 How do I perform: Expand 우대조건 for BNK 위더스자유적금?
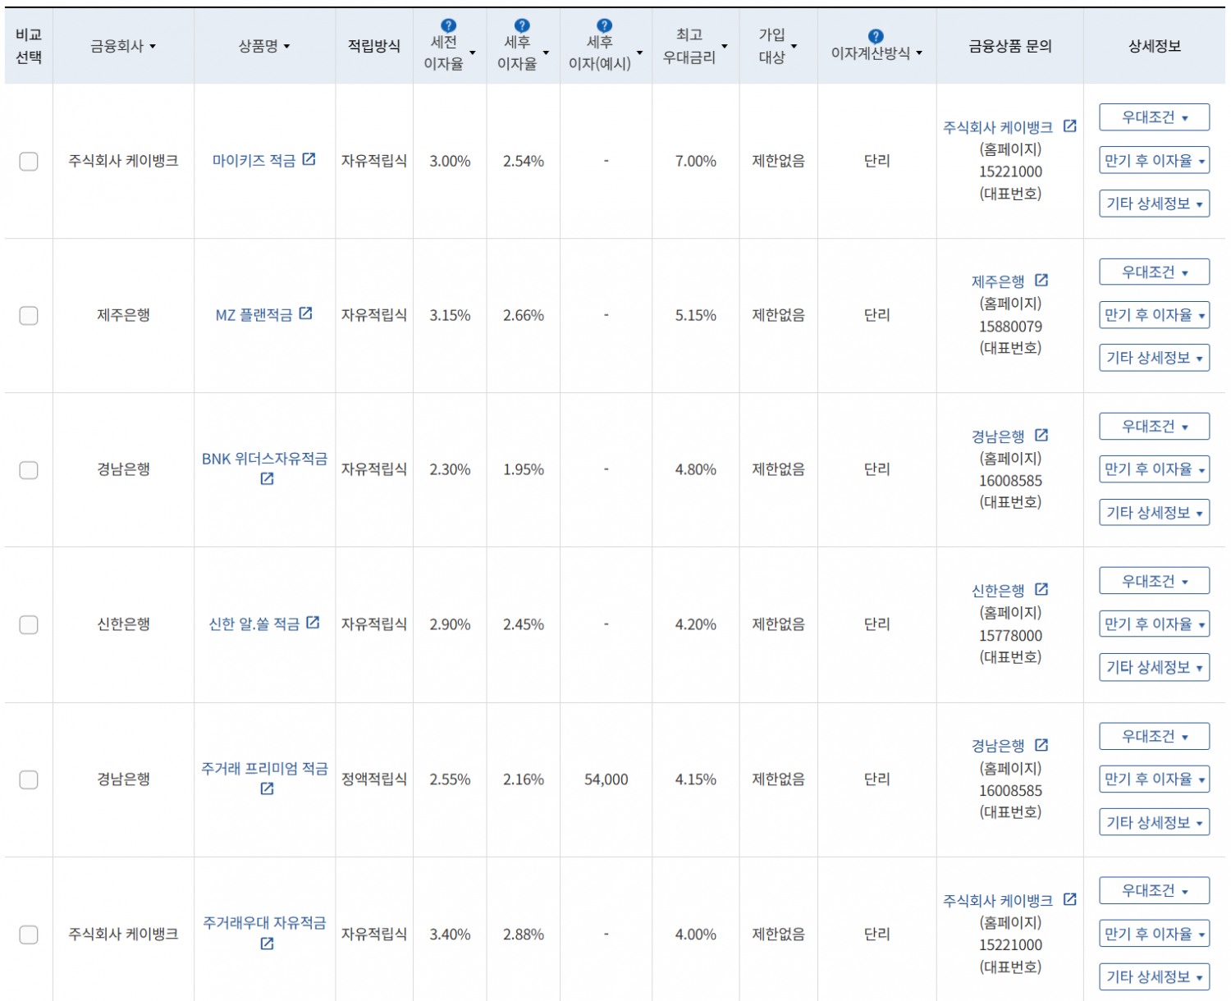[1155, 427]
